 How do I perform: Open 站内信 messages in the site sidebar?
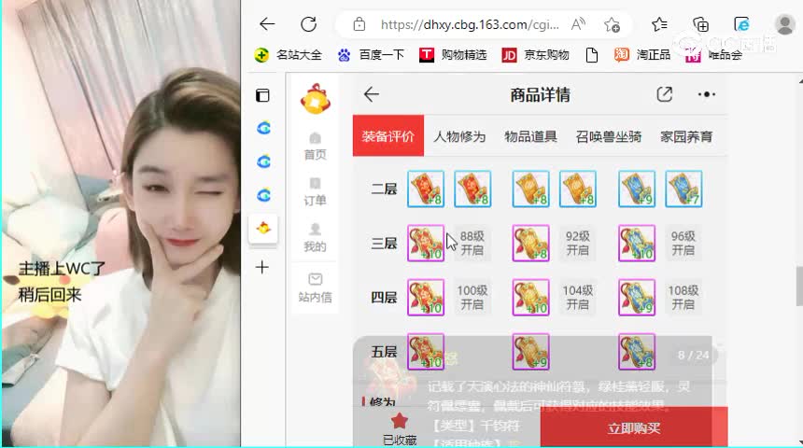pyautogui.click(x=315, y=287)
